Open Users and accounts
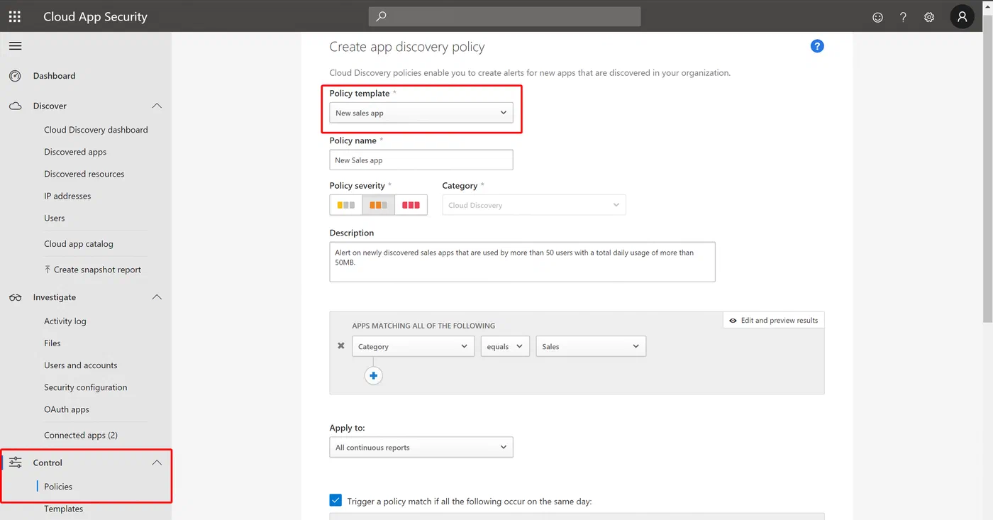Viewport: 993px width, 520px height. [x=81, y=365]
